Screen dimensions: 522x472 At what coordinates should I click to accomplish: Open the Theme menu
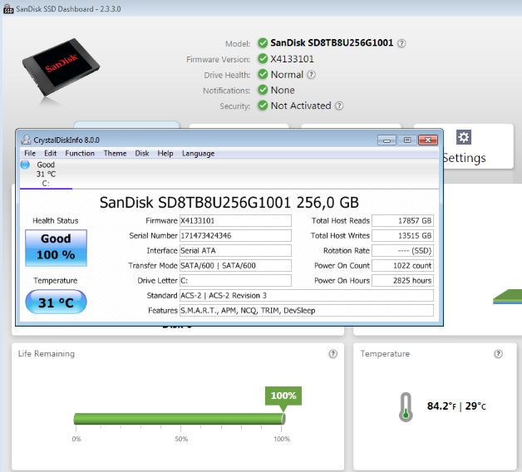115,153
